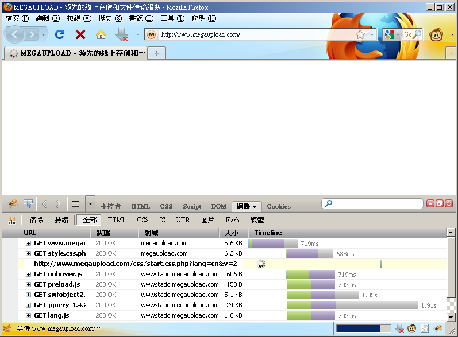Screen dimensions: 458x337
Task: Open the 工具 (T) menu
Action: click(172, 18)
